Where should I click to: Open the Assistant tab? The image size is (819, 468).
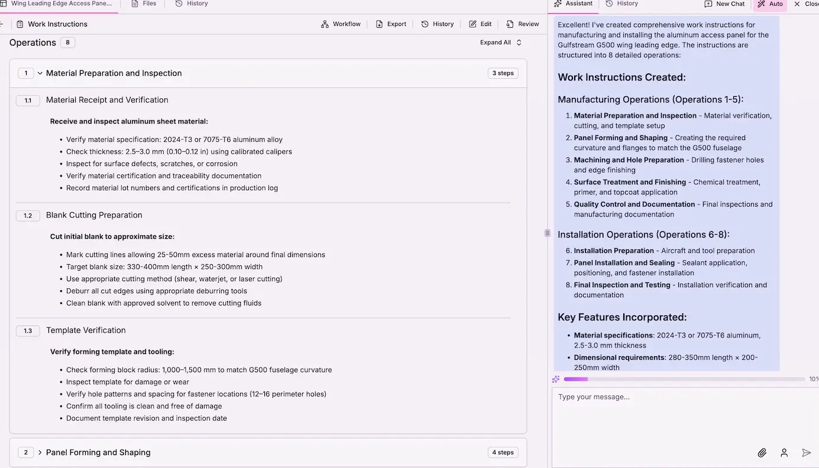572,4
